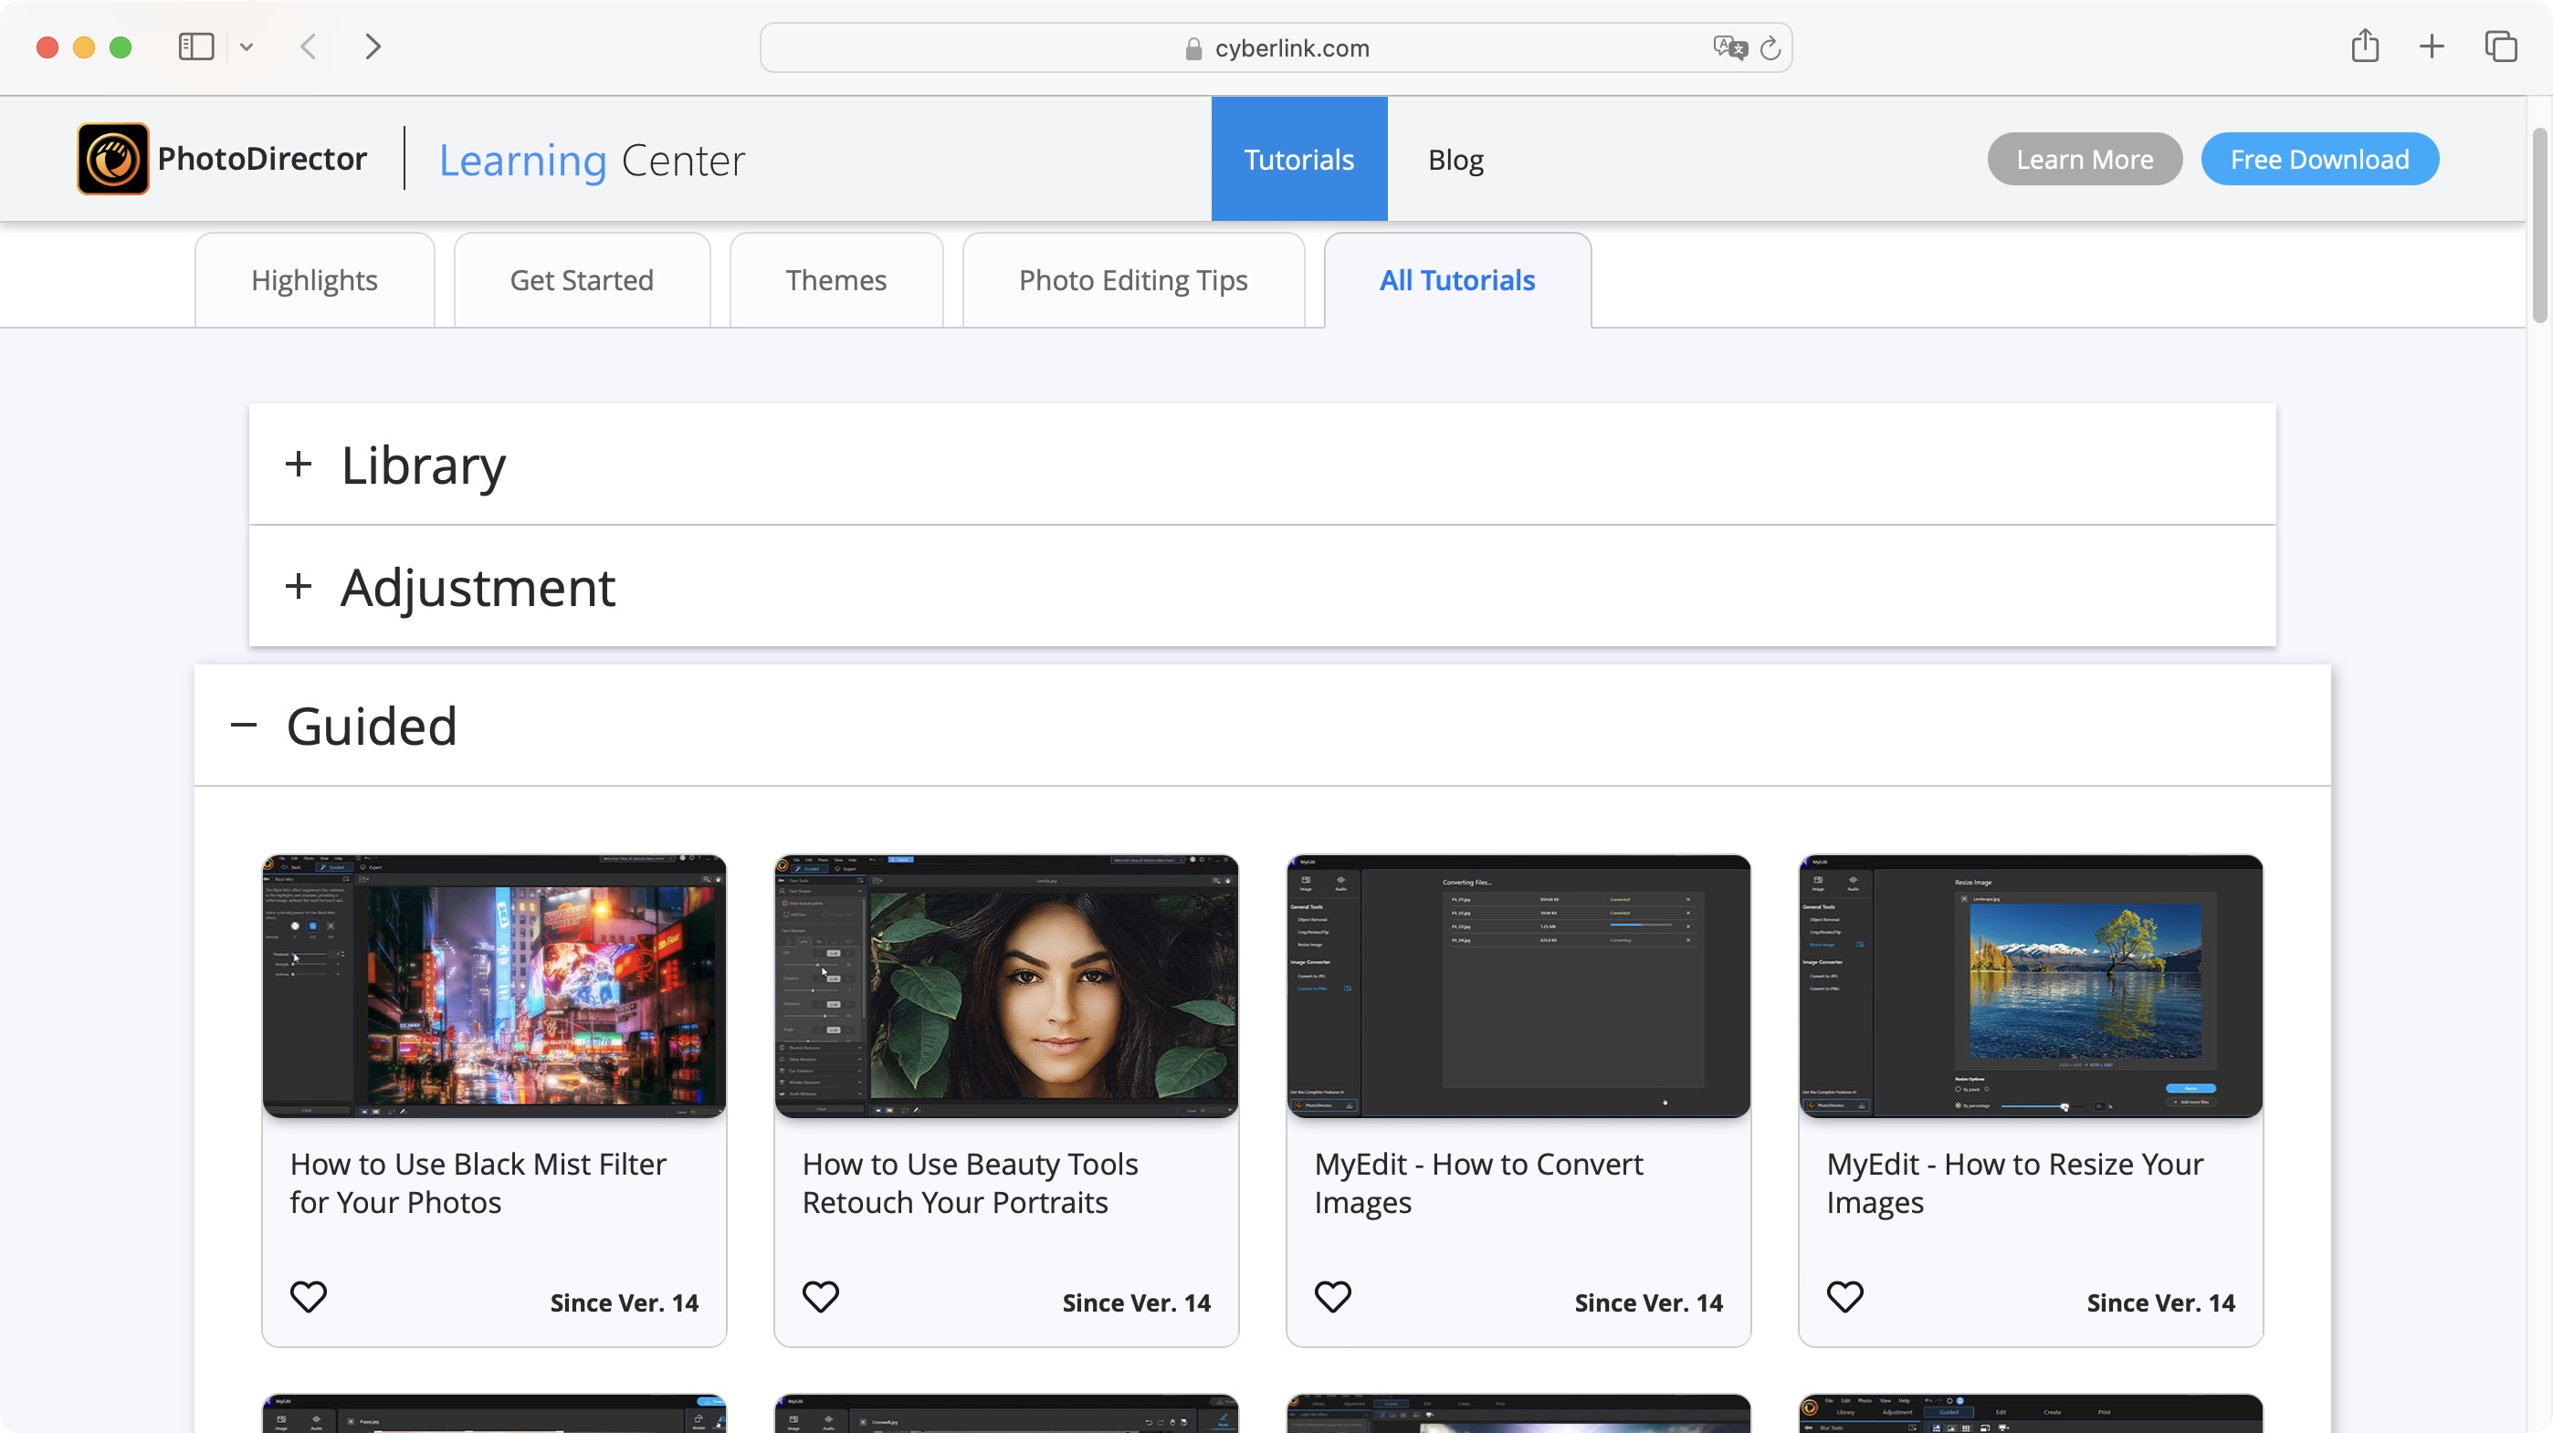Click the heart icon on Black Mist Filter tutorial
Screen dimensions: 2553x1433
(x=307, y=1294)
